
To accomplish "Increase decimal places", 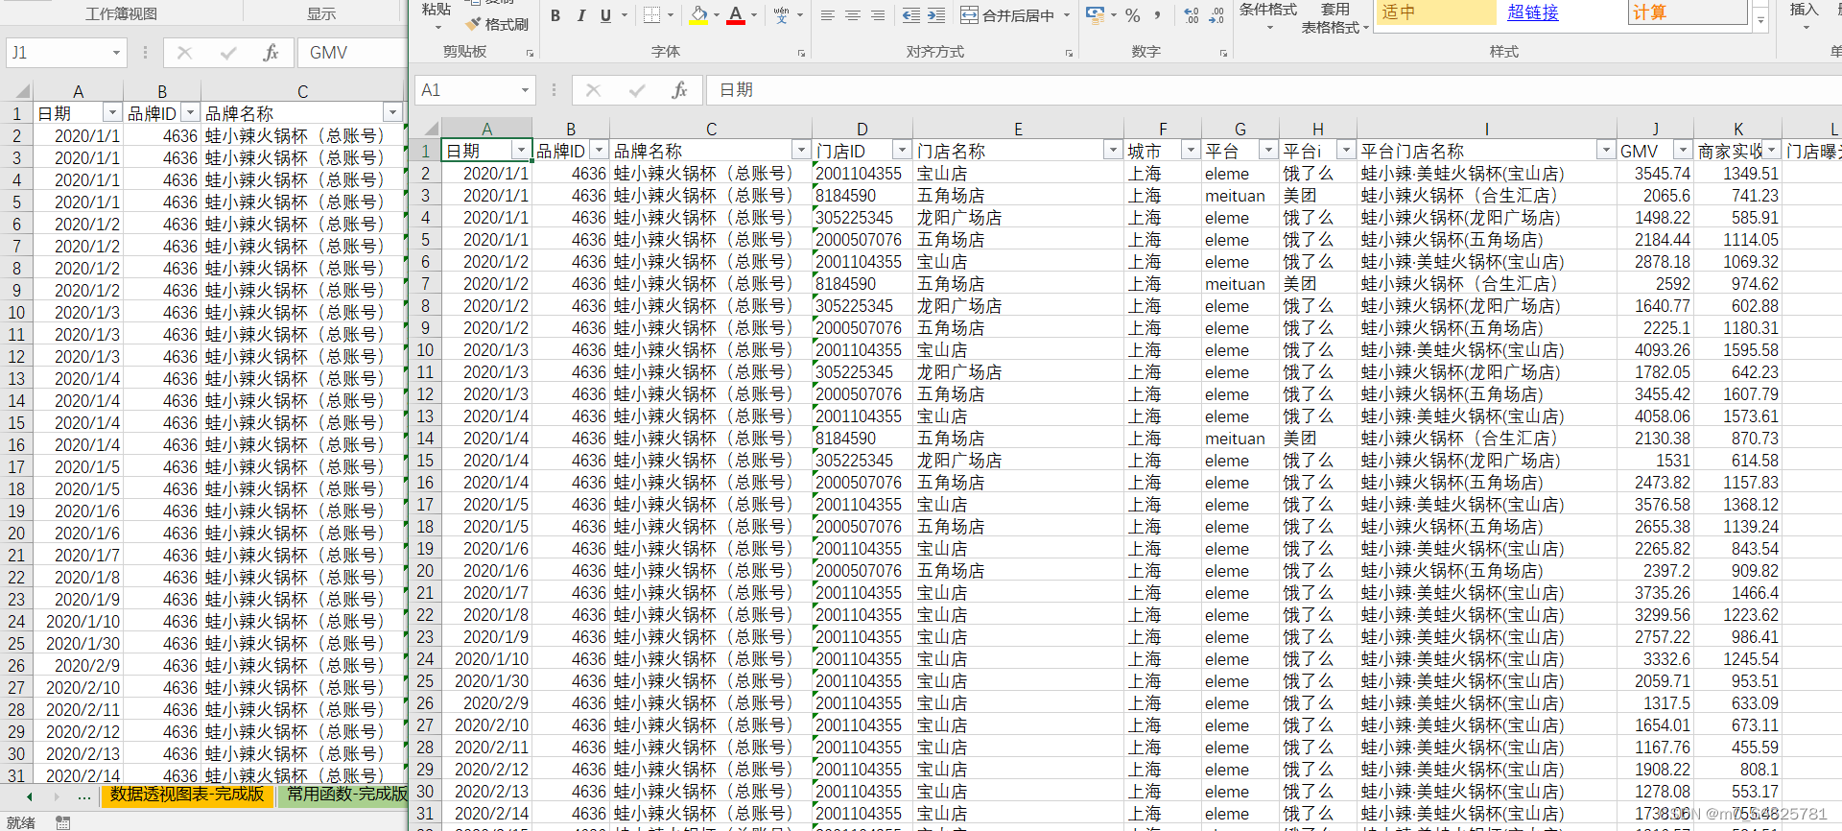I will coord(1192,15).
